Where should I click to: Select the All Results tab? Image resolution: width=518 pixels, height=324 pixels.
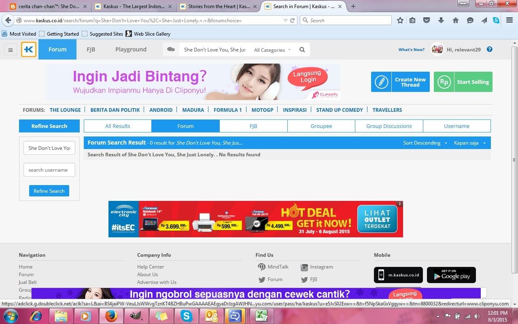pos(118,126)
